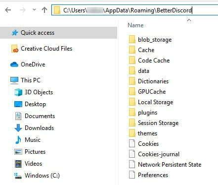Open Creative Cloud Files in sidebar
This screenshot has width=218, height=185.
[x=46, y=49]
